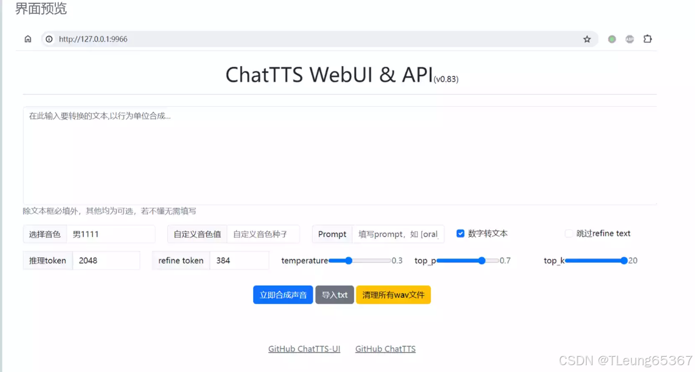Image resolution: width=695 pixels, height=372 pixels.
Task: Focus the address bar showing 127.0.0.1:9966
Action: click(x=320, y=39)
